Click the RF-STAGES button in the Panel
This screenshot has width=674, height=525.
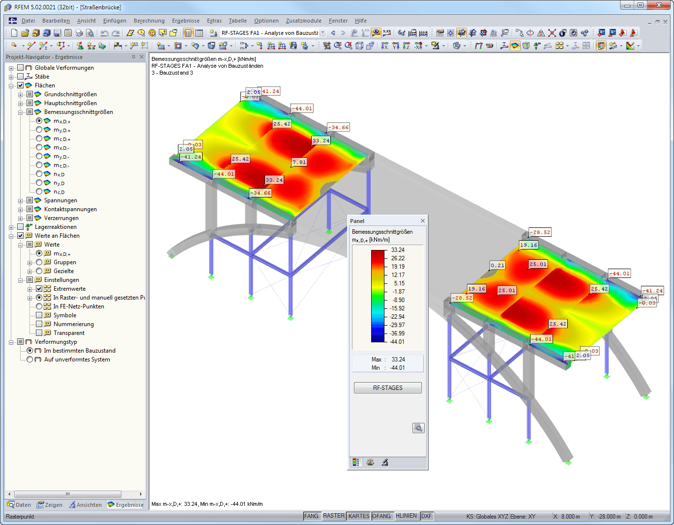click(388, 388)
